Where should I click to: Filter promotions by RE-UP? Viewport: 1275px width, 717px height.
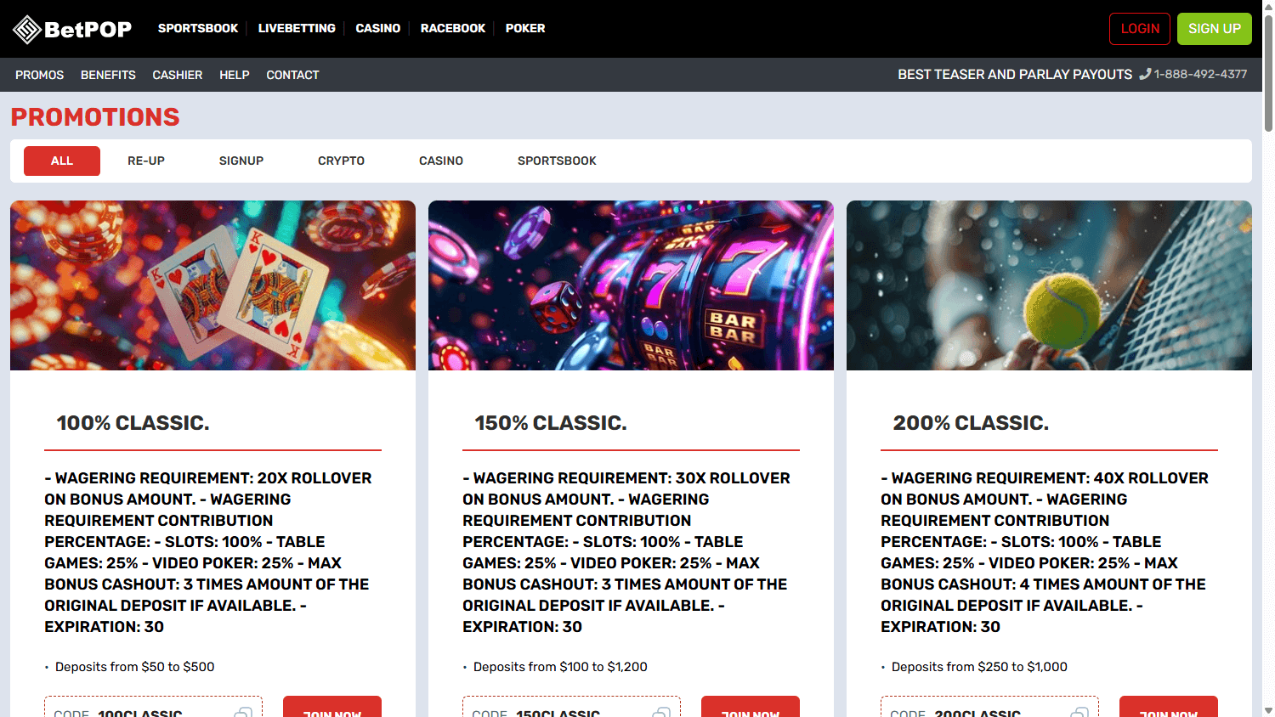point(146,161)
